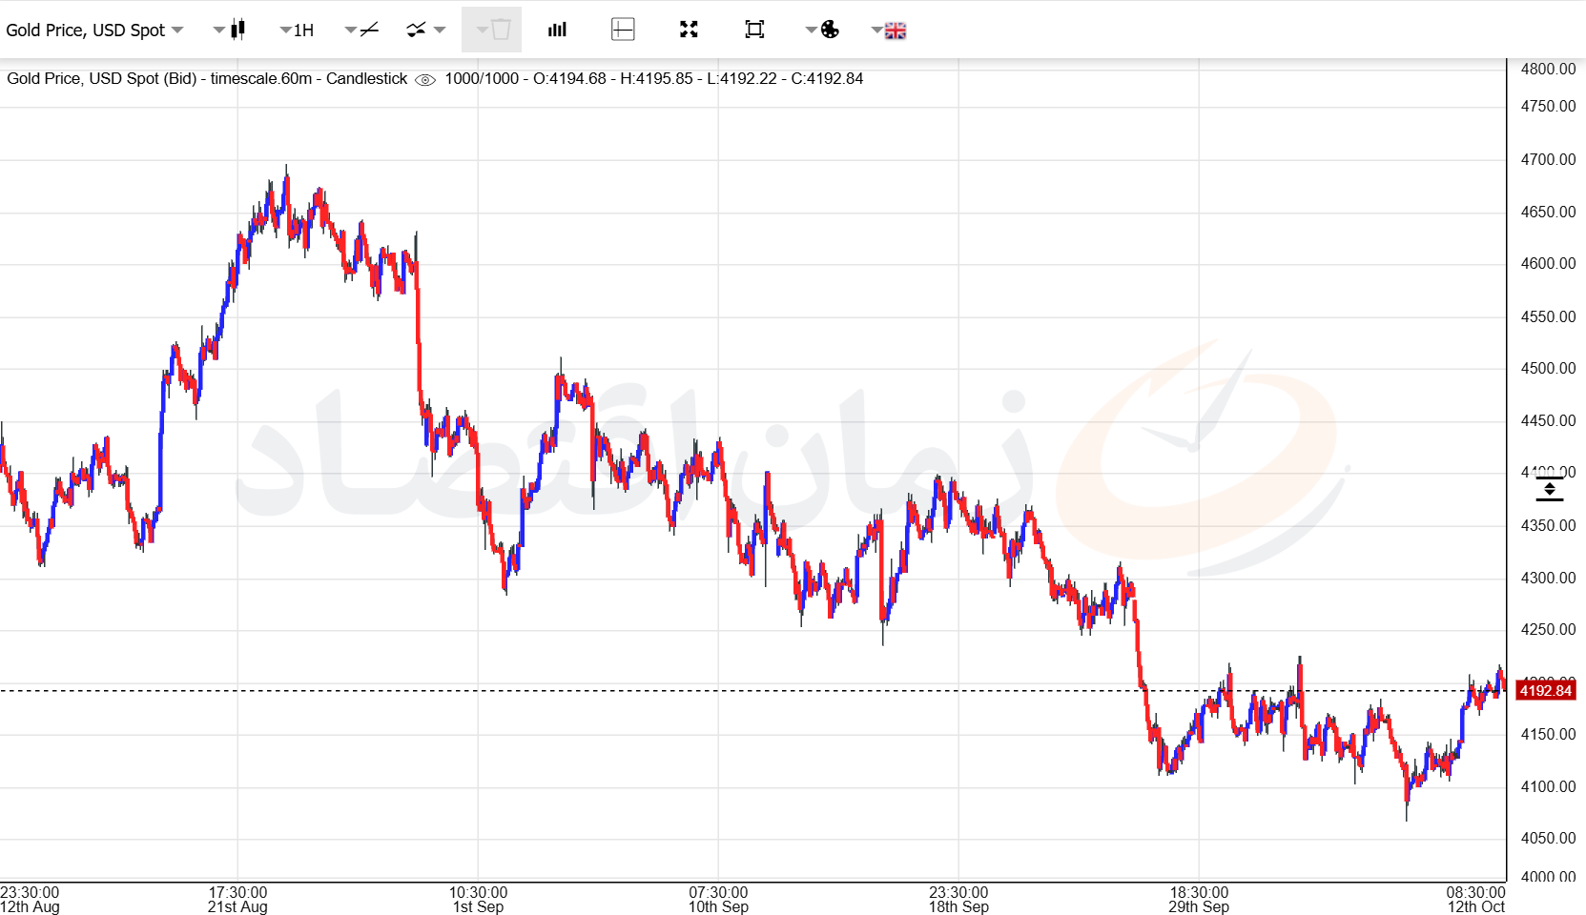This screenshot has height=915, width=1586.
Task: Click the 4100.00 price axis label
Action: click(1548, 786)
